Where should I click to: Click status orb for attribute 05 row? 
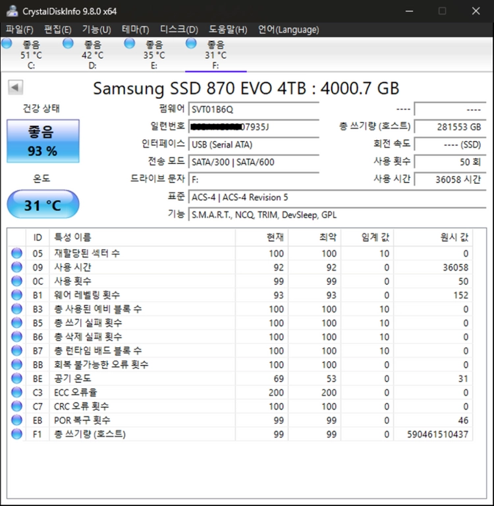coord(16,253)
